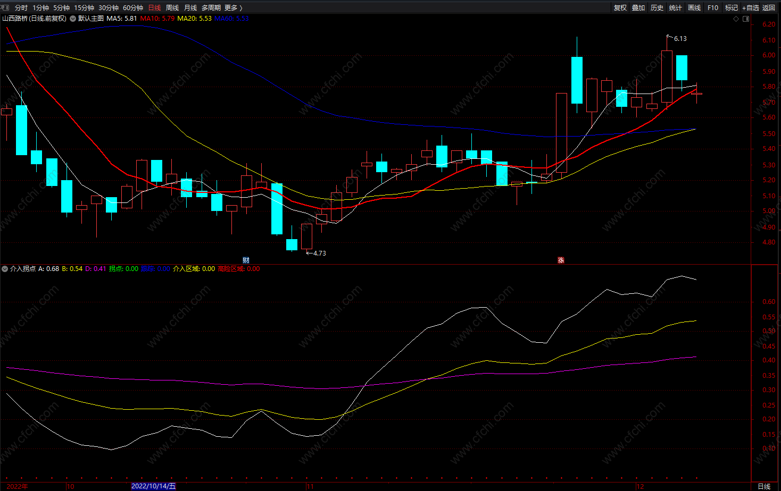Select the 日线 daily tab
The height and width of the screenshot is (491, 781).
pyautogui.click(x=154, y=8)
